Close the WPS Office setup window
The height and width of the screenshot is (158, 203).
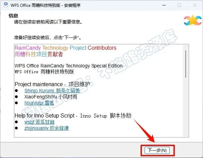click(195, 5)
